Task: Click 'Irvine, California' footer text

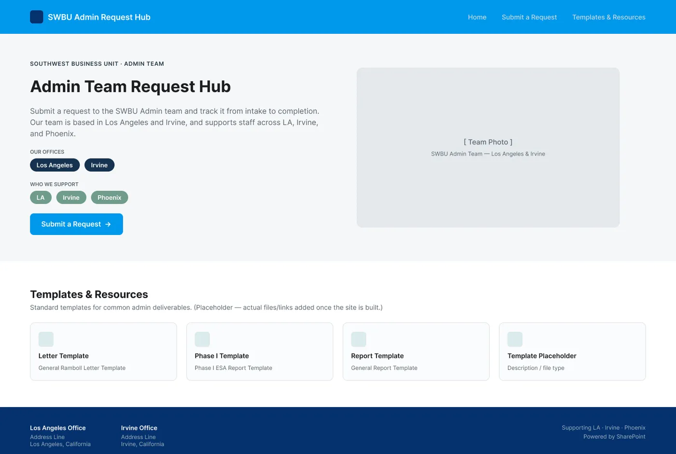Action: [x=142, y=444]
